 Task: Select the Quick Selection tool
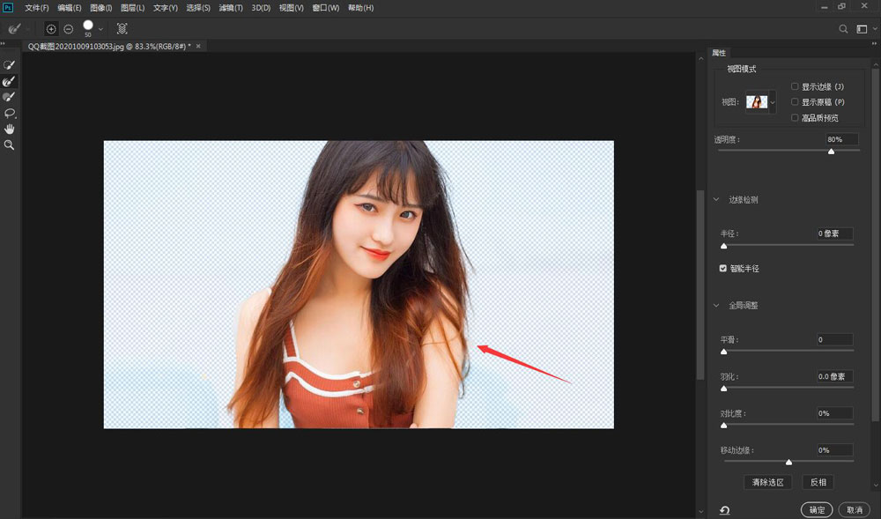click(10, 65)
